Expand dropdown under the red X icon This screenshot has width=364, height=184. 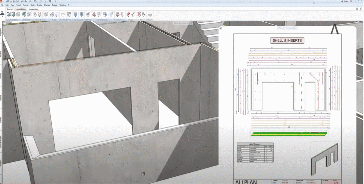[139, 18]
